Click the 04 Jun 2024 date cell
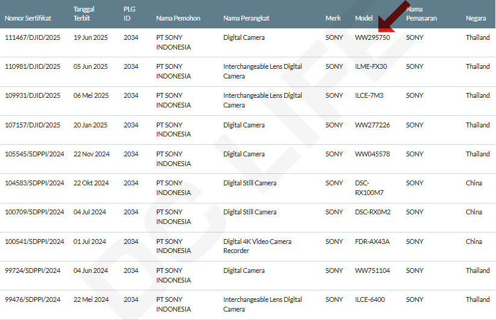Screen dimensions: 496x320 point(91,270)
